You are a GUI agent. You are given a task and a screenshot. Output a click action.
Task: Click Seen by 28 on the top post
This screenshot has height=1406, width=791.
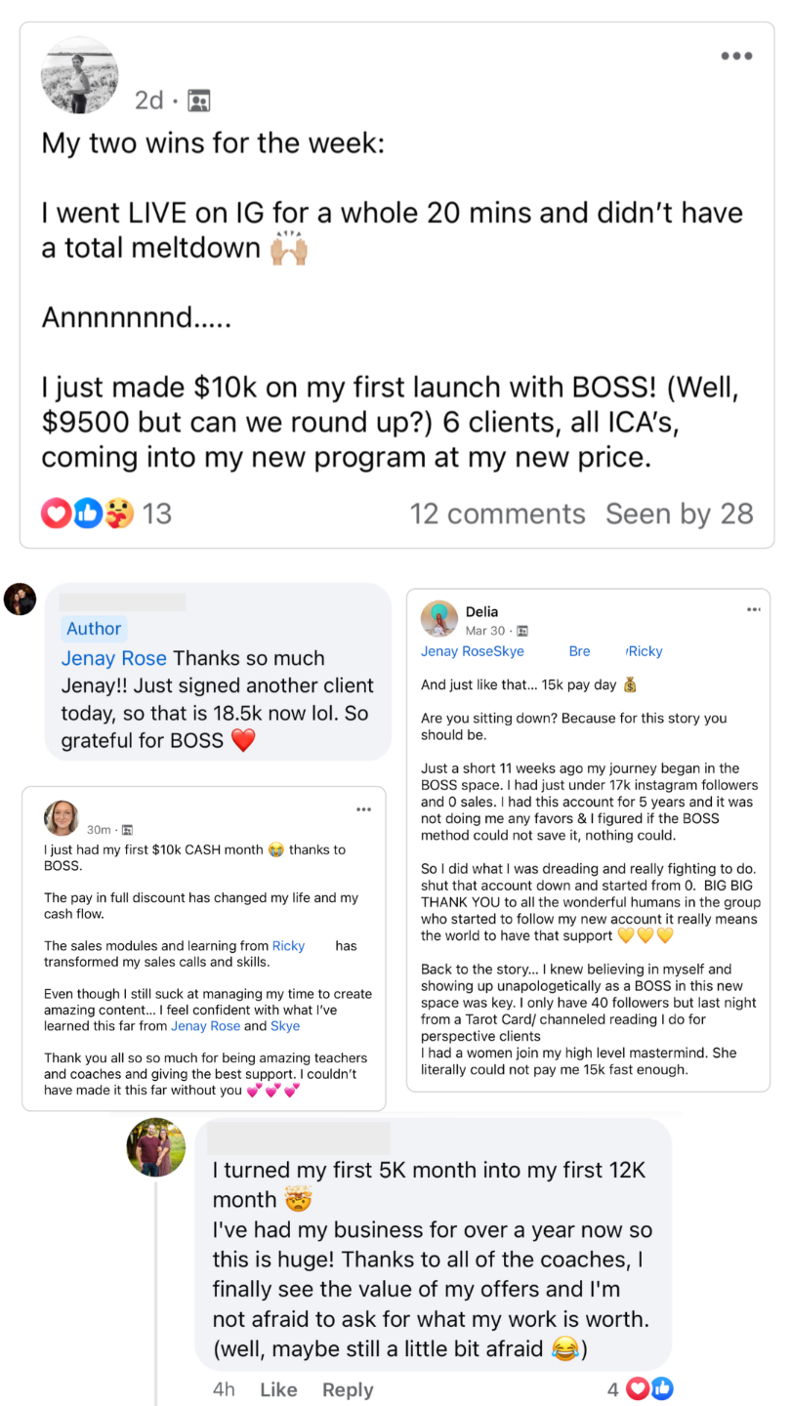click(679, 514)
